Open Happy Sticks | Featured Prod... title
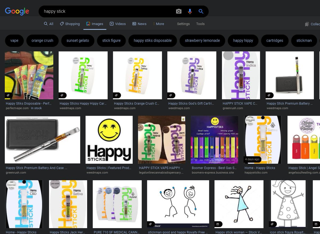Viewport: 320px width, 234px height. (109, 168)
